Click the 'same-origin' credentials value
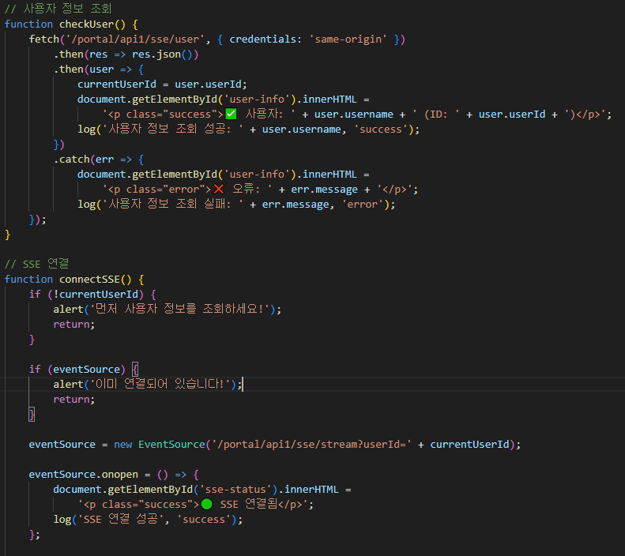This screenshot has height=556, width=625. tap(348, 39)
